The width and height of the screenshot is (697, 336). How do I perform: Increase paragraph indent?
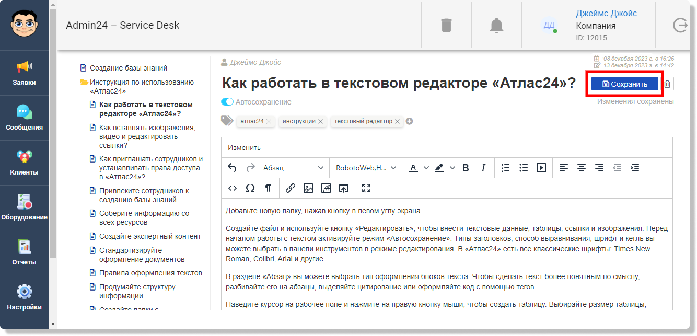click(635, 168)
